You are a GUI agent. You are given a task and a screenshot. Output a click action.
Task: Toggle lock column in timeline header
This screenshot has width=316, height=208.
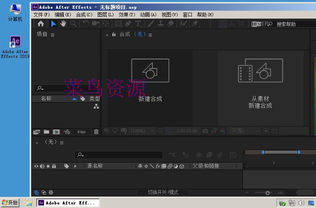click(54, 166)
